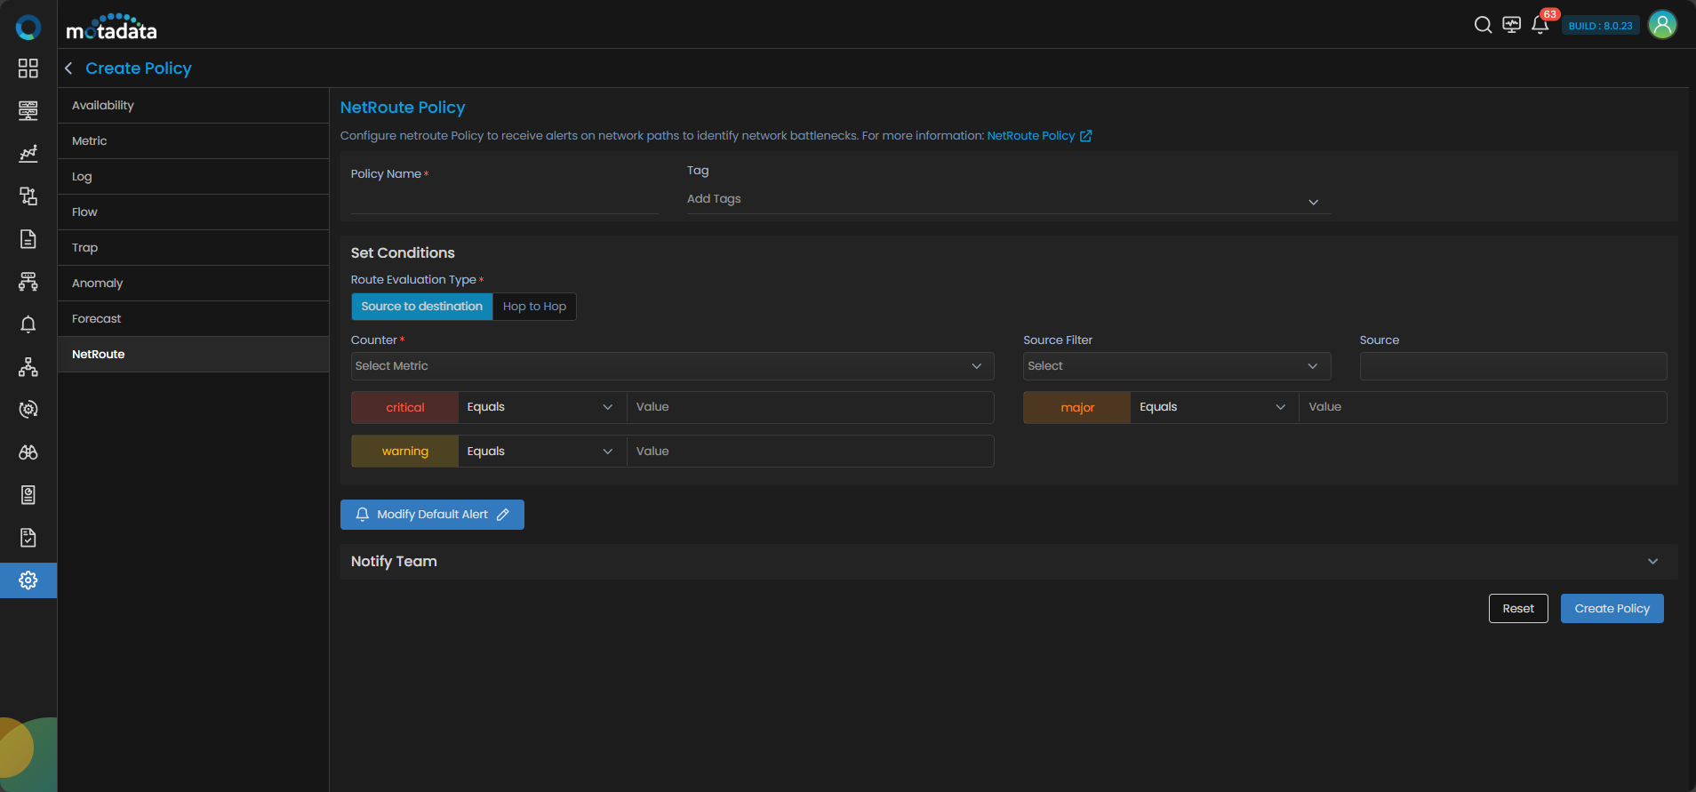Switch route evaluation to Hop to Hop
The image size is (1696, 792).
point(534,307)
